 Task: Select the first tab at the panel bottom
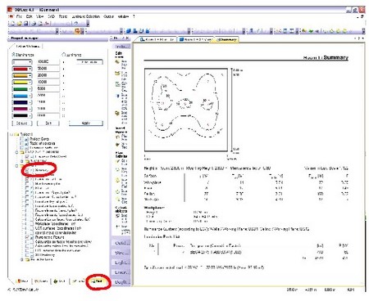22,281
